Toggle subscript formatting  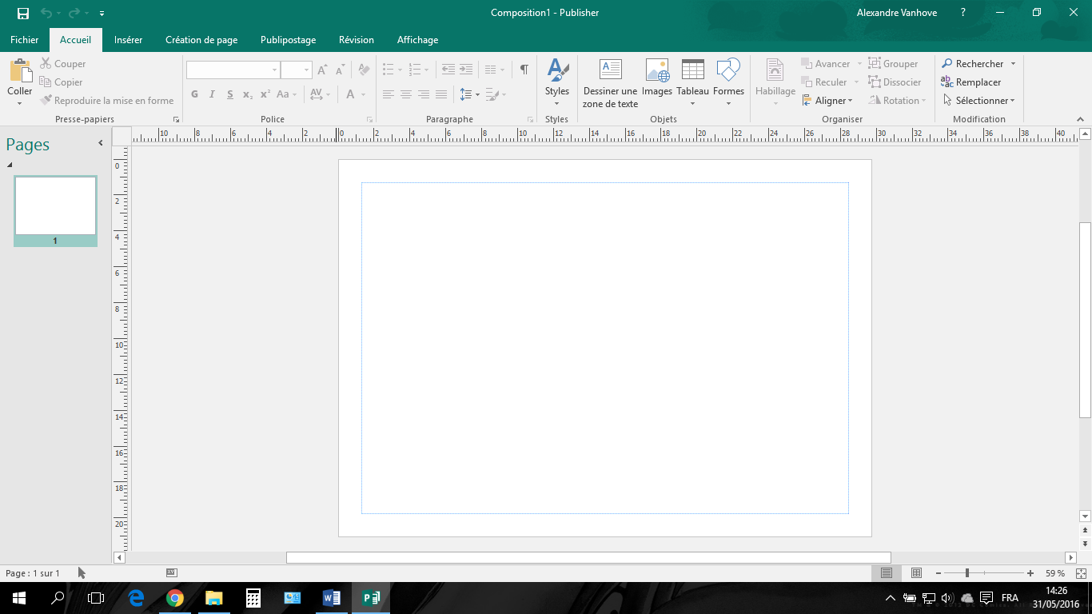point(248,94)
